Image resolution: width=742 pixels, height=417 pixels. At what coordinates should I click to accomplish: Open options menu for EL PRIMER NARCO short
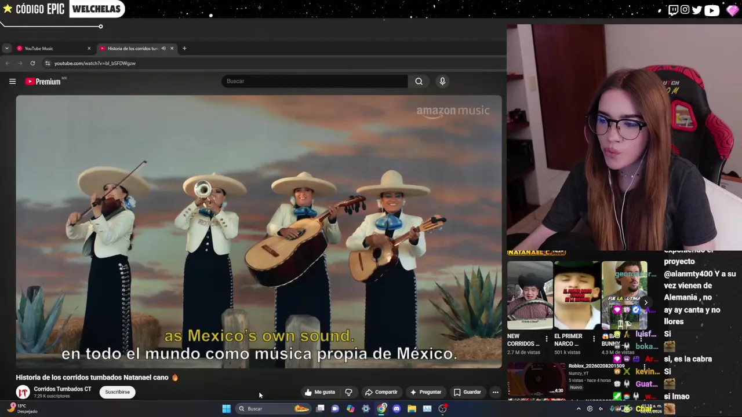coord(594,339)
